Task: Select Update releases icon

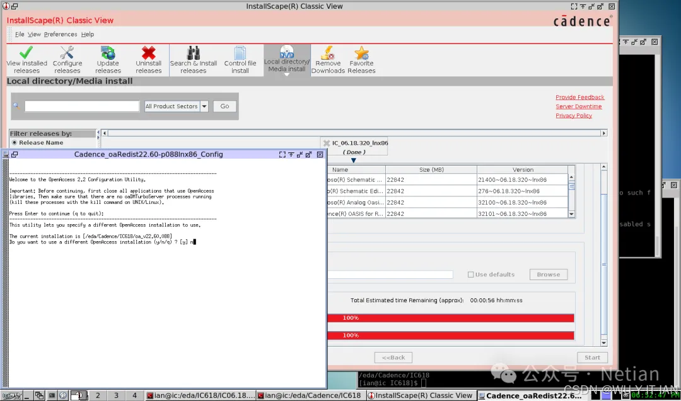Action: pos(108,60)
